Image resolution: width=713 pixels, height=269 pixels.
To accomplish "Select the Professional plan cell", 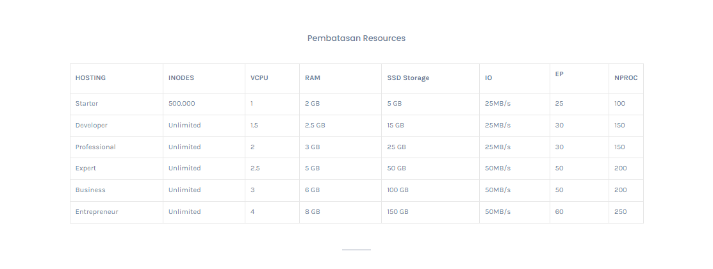I will click(95, 147).
